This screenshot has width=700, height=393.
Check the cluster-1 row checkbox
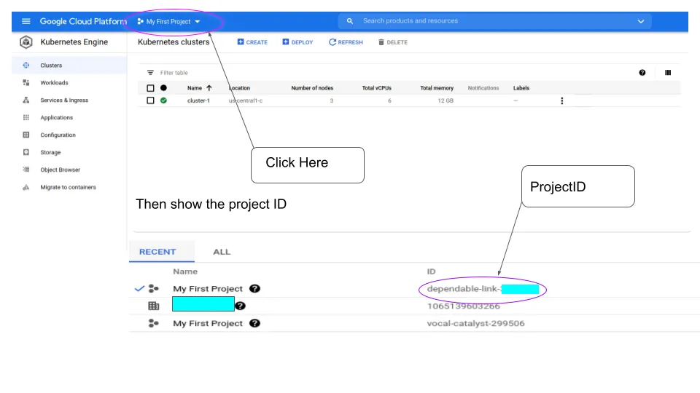click(150, 100)
